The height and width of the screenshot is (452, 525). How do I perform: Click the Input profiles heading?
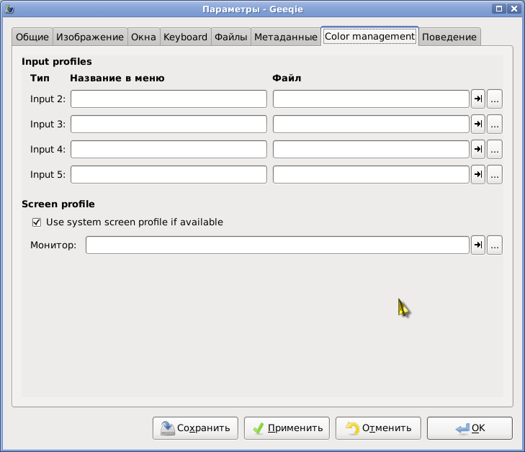pyautogui.click(x=57, y=62)
